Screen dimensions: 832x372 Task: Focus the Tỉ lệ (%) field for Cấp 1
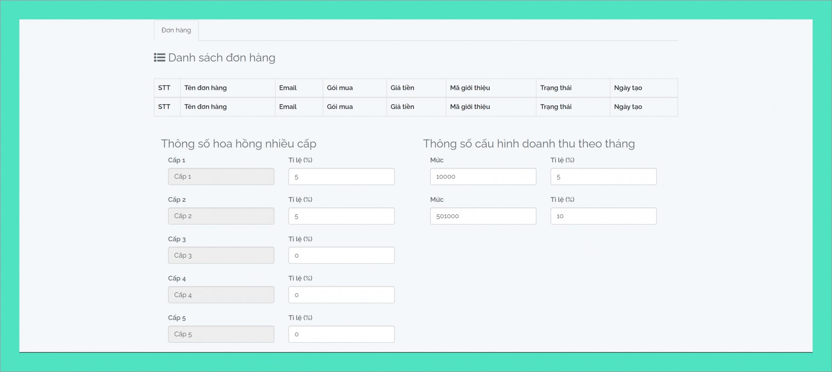pos(341,177)
